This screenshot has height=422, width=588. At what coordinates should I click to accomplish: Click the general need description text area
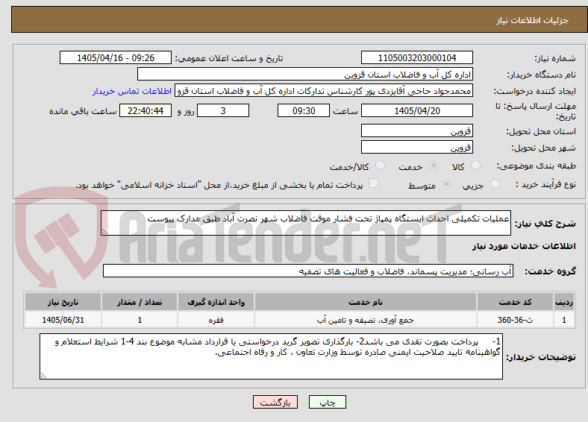tap(306, 223)
